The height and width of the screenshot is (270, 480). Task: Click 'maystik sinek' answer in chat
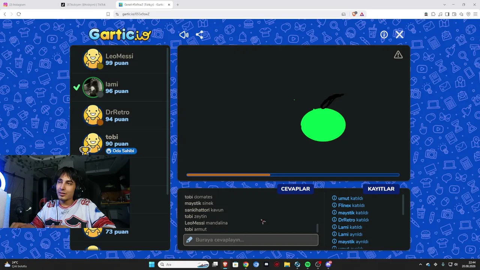tap(199, 203)
